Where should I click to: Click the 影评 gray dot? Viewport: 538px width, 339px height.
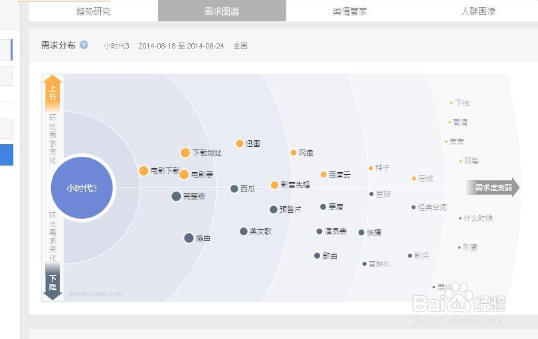410,255
